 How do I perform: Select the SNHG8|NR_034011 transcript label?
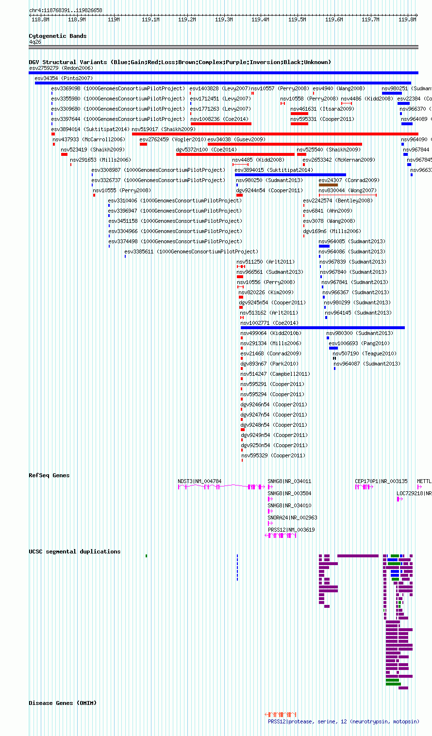[x=290, y=481]
